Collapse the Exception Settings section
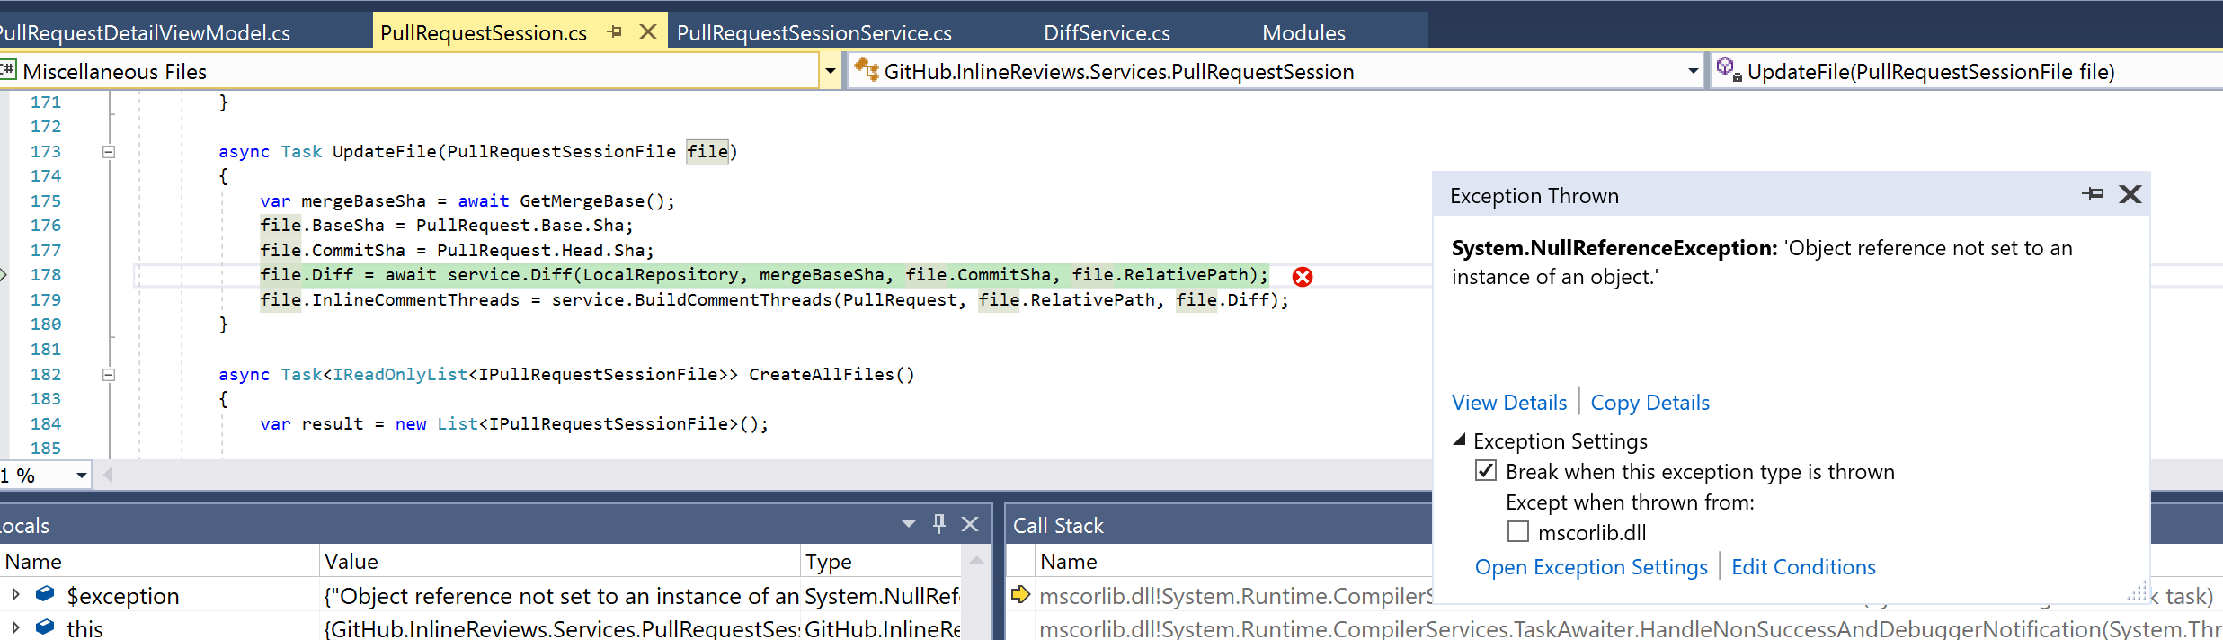The height and width of the screenshot is (640, 2223). tap(1460, 440)
